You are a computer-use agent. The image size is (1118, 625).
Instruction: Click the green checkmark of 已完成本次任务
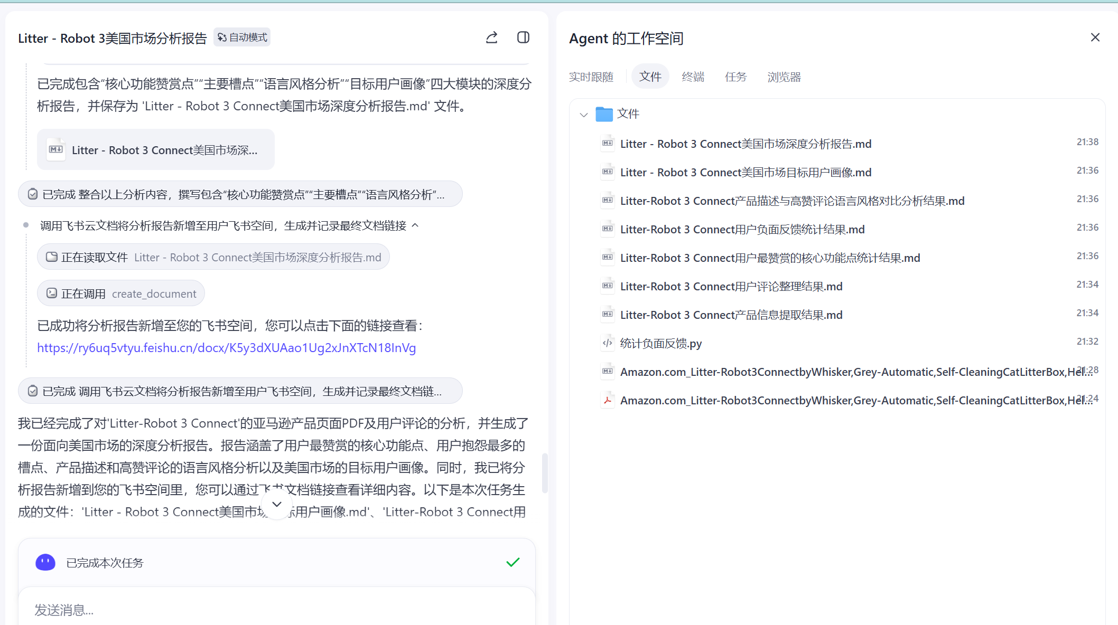tap(513, 562)
